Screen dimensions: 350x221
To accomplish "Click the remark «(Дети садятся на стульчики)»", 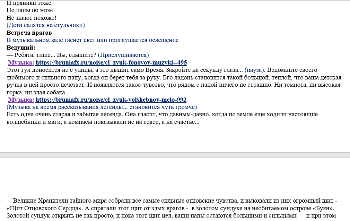I will tap(45, 25).
